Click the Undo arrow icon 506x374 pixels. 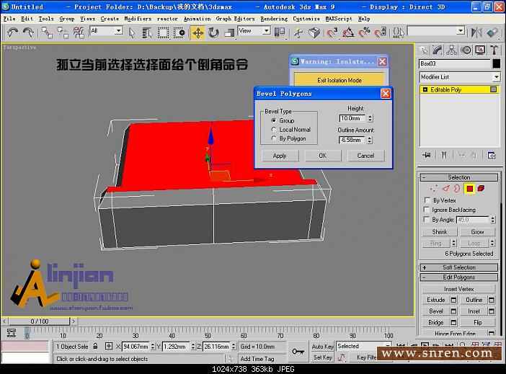pyautogui.click(x=12, y=32)
